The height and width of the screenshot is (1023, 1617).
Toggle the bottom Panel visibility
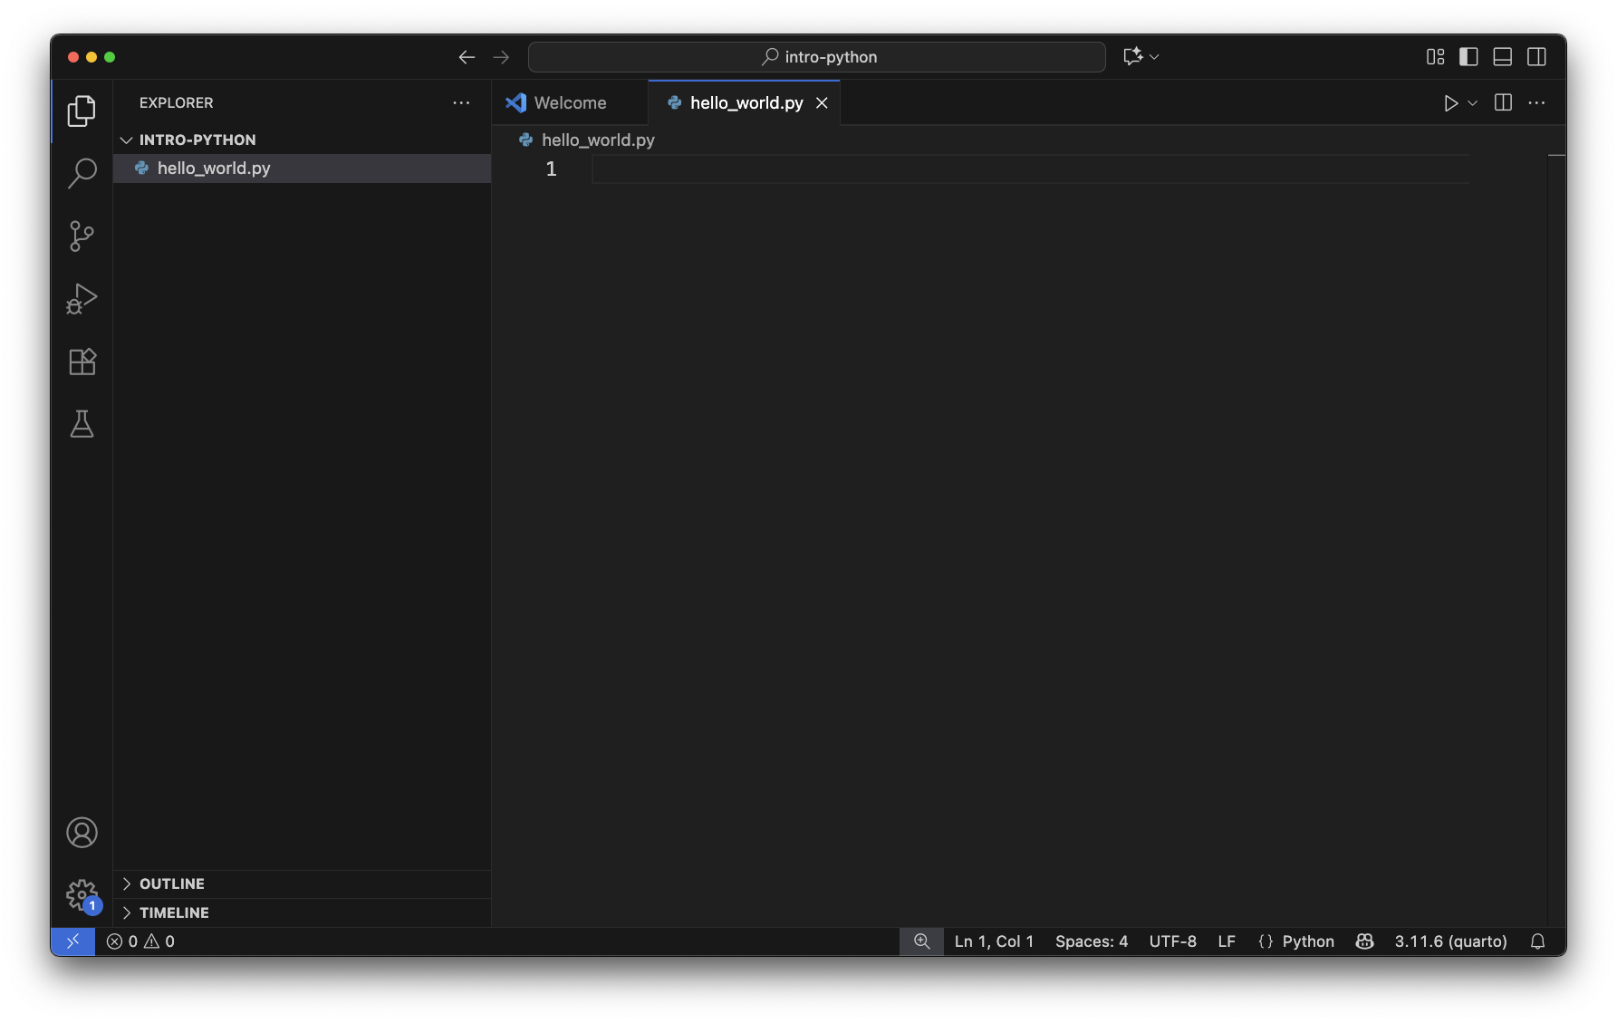pyautogui.click(x=1502, y=57)
